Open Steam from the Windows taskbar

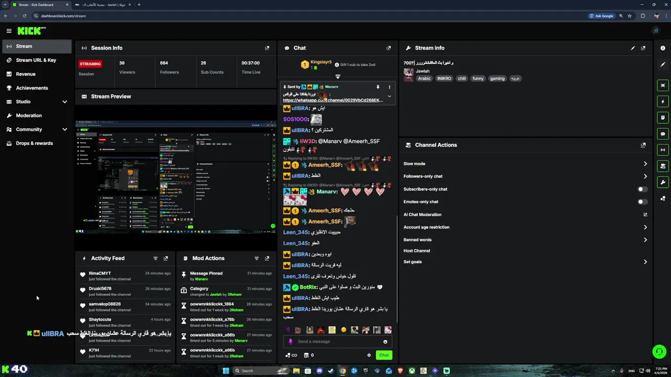point(331,371)
